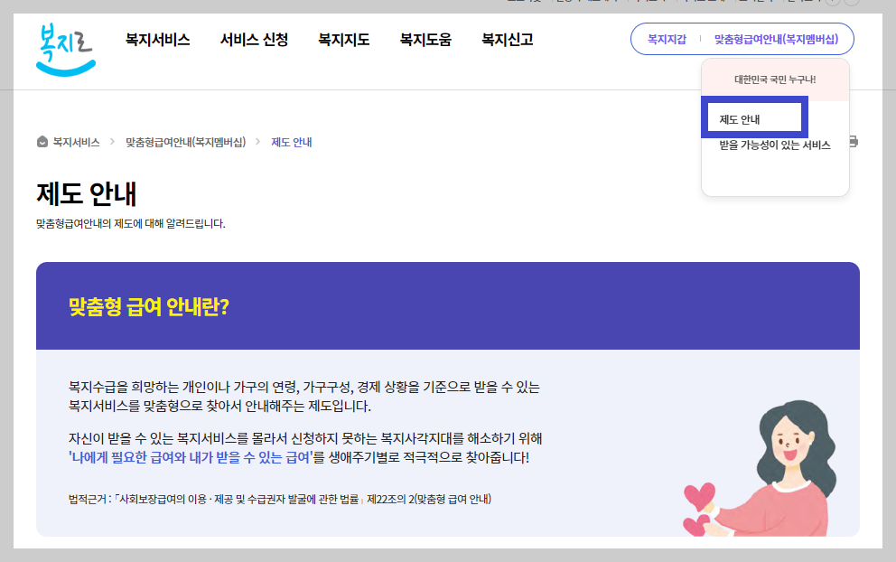
Task: Click 제도 안내 breadcrumb link
Action: pyautogui.click(x=289, y=142)
